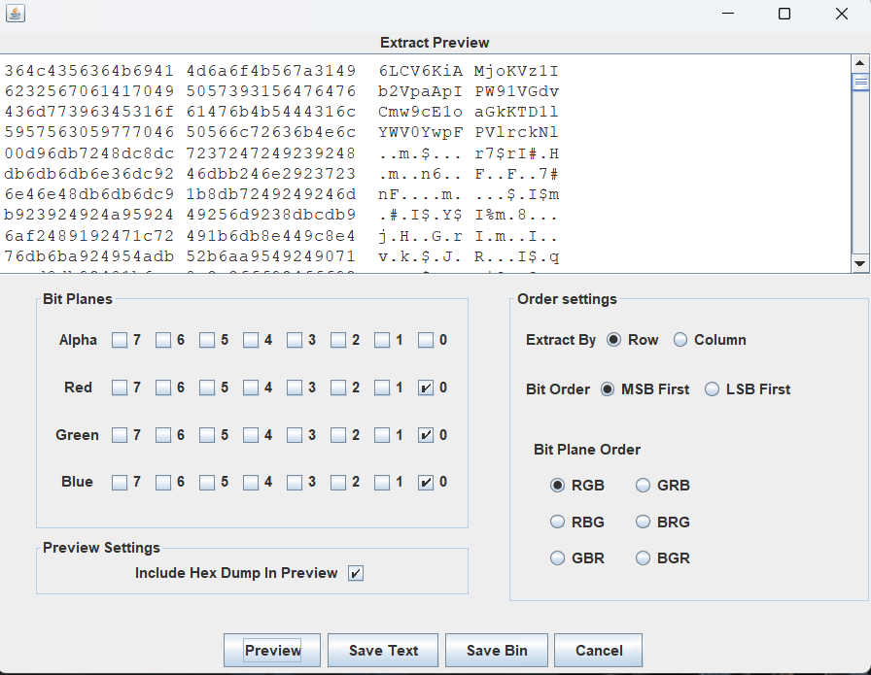Click the preview scrollbar up arrow
The image size is (871, 675).
tap(860, 63)
